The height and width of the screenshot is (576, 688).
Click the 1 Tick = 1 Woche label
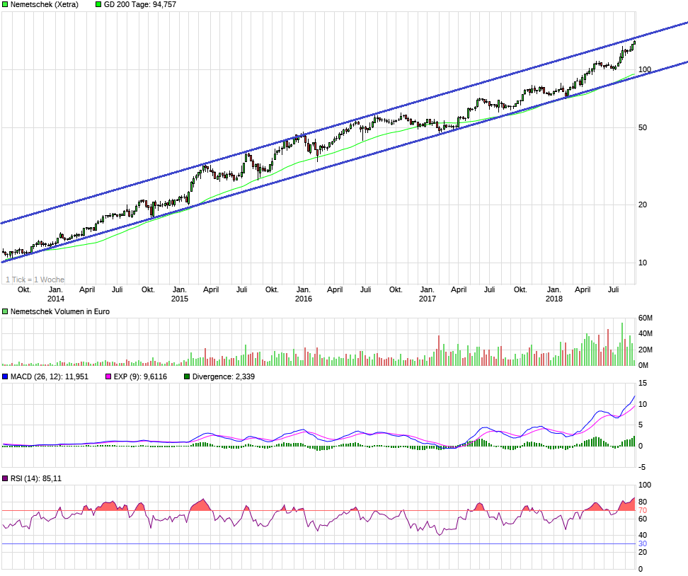(34, 280)
